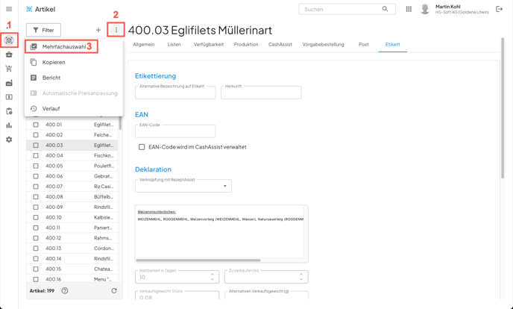Focus the Herkunft field
Image resolution: width=513 pixels, height=309 pixels.
261,93
